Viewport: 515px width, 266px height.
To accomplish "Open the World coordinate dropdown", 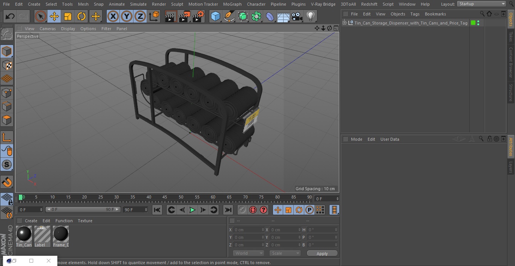I will point(248,253).
